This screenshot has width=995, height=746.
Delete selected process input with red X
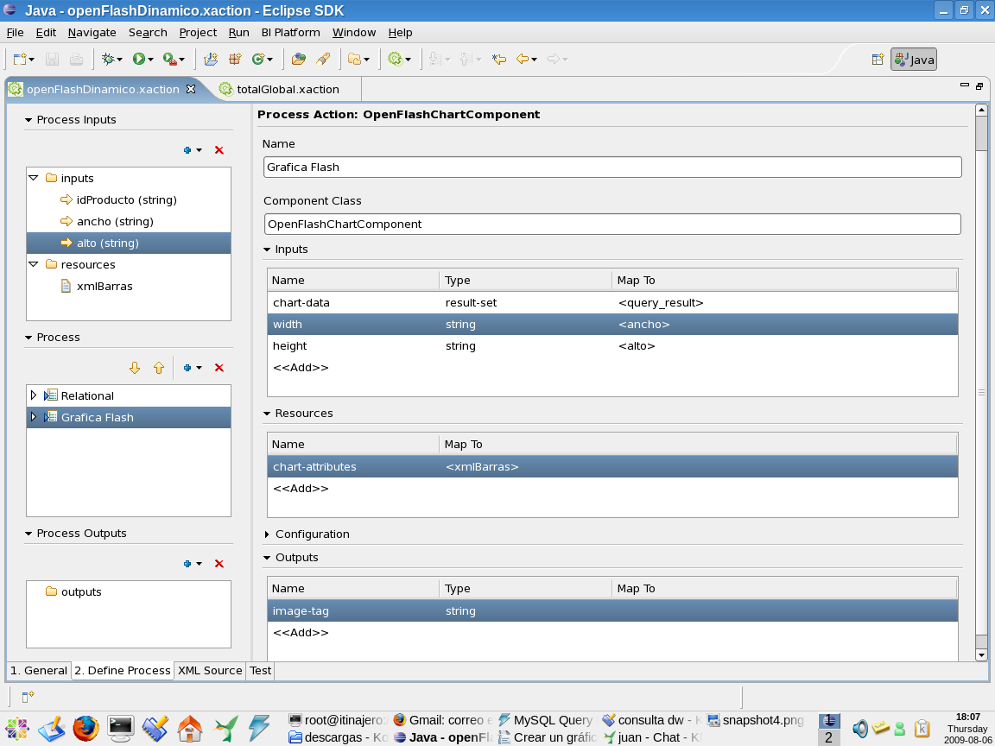(x=219, y=150)
